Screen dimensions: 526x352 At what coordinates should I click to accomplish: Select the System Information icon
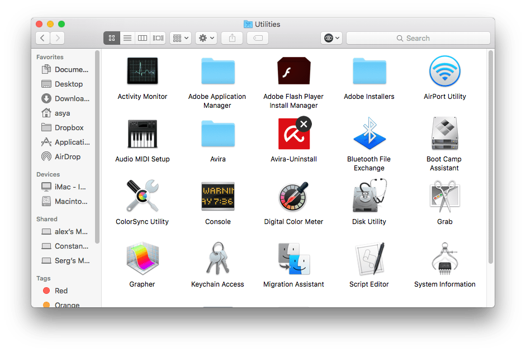[444, 259]
